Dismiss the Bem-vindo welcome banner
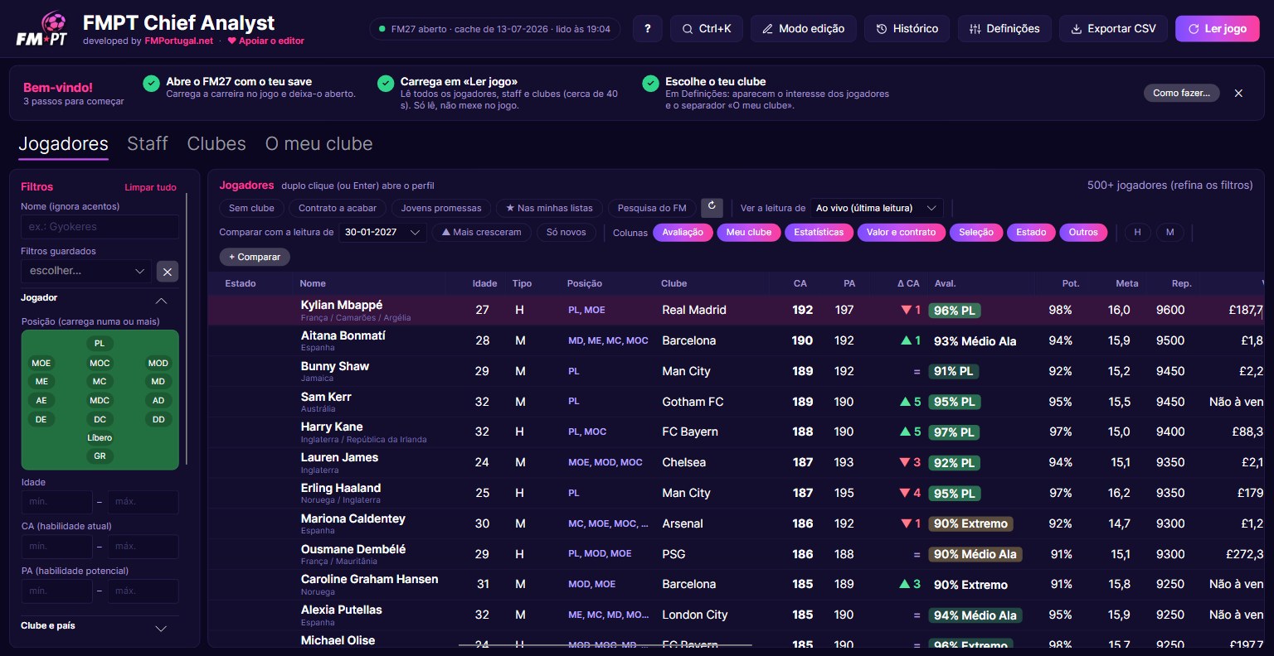The width and height of the screenshot is (1274, 656). coord(1238,93)
